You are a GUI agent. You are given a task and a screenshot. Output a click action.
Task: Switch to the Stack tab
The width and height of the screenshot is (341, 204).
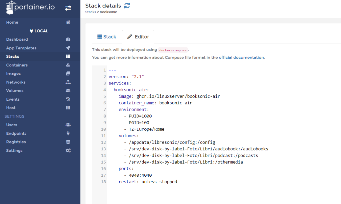click(107, 37)
